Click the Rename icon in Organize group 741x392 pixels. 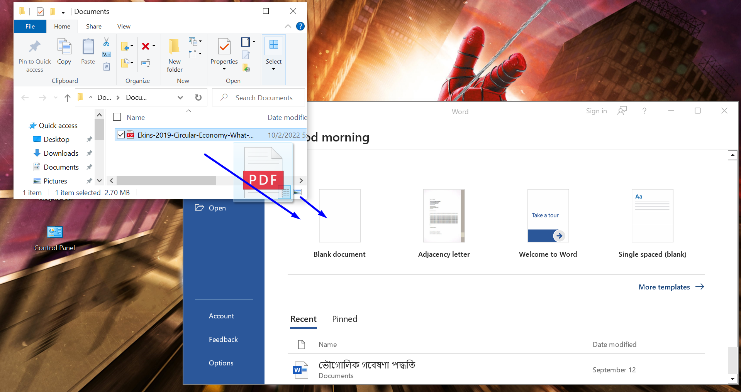(x=146, y=63)
